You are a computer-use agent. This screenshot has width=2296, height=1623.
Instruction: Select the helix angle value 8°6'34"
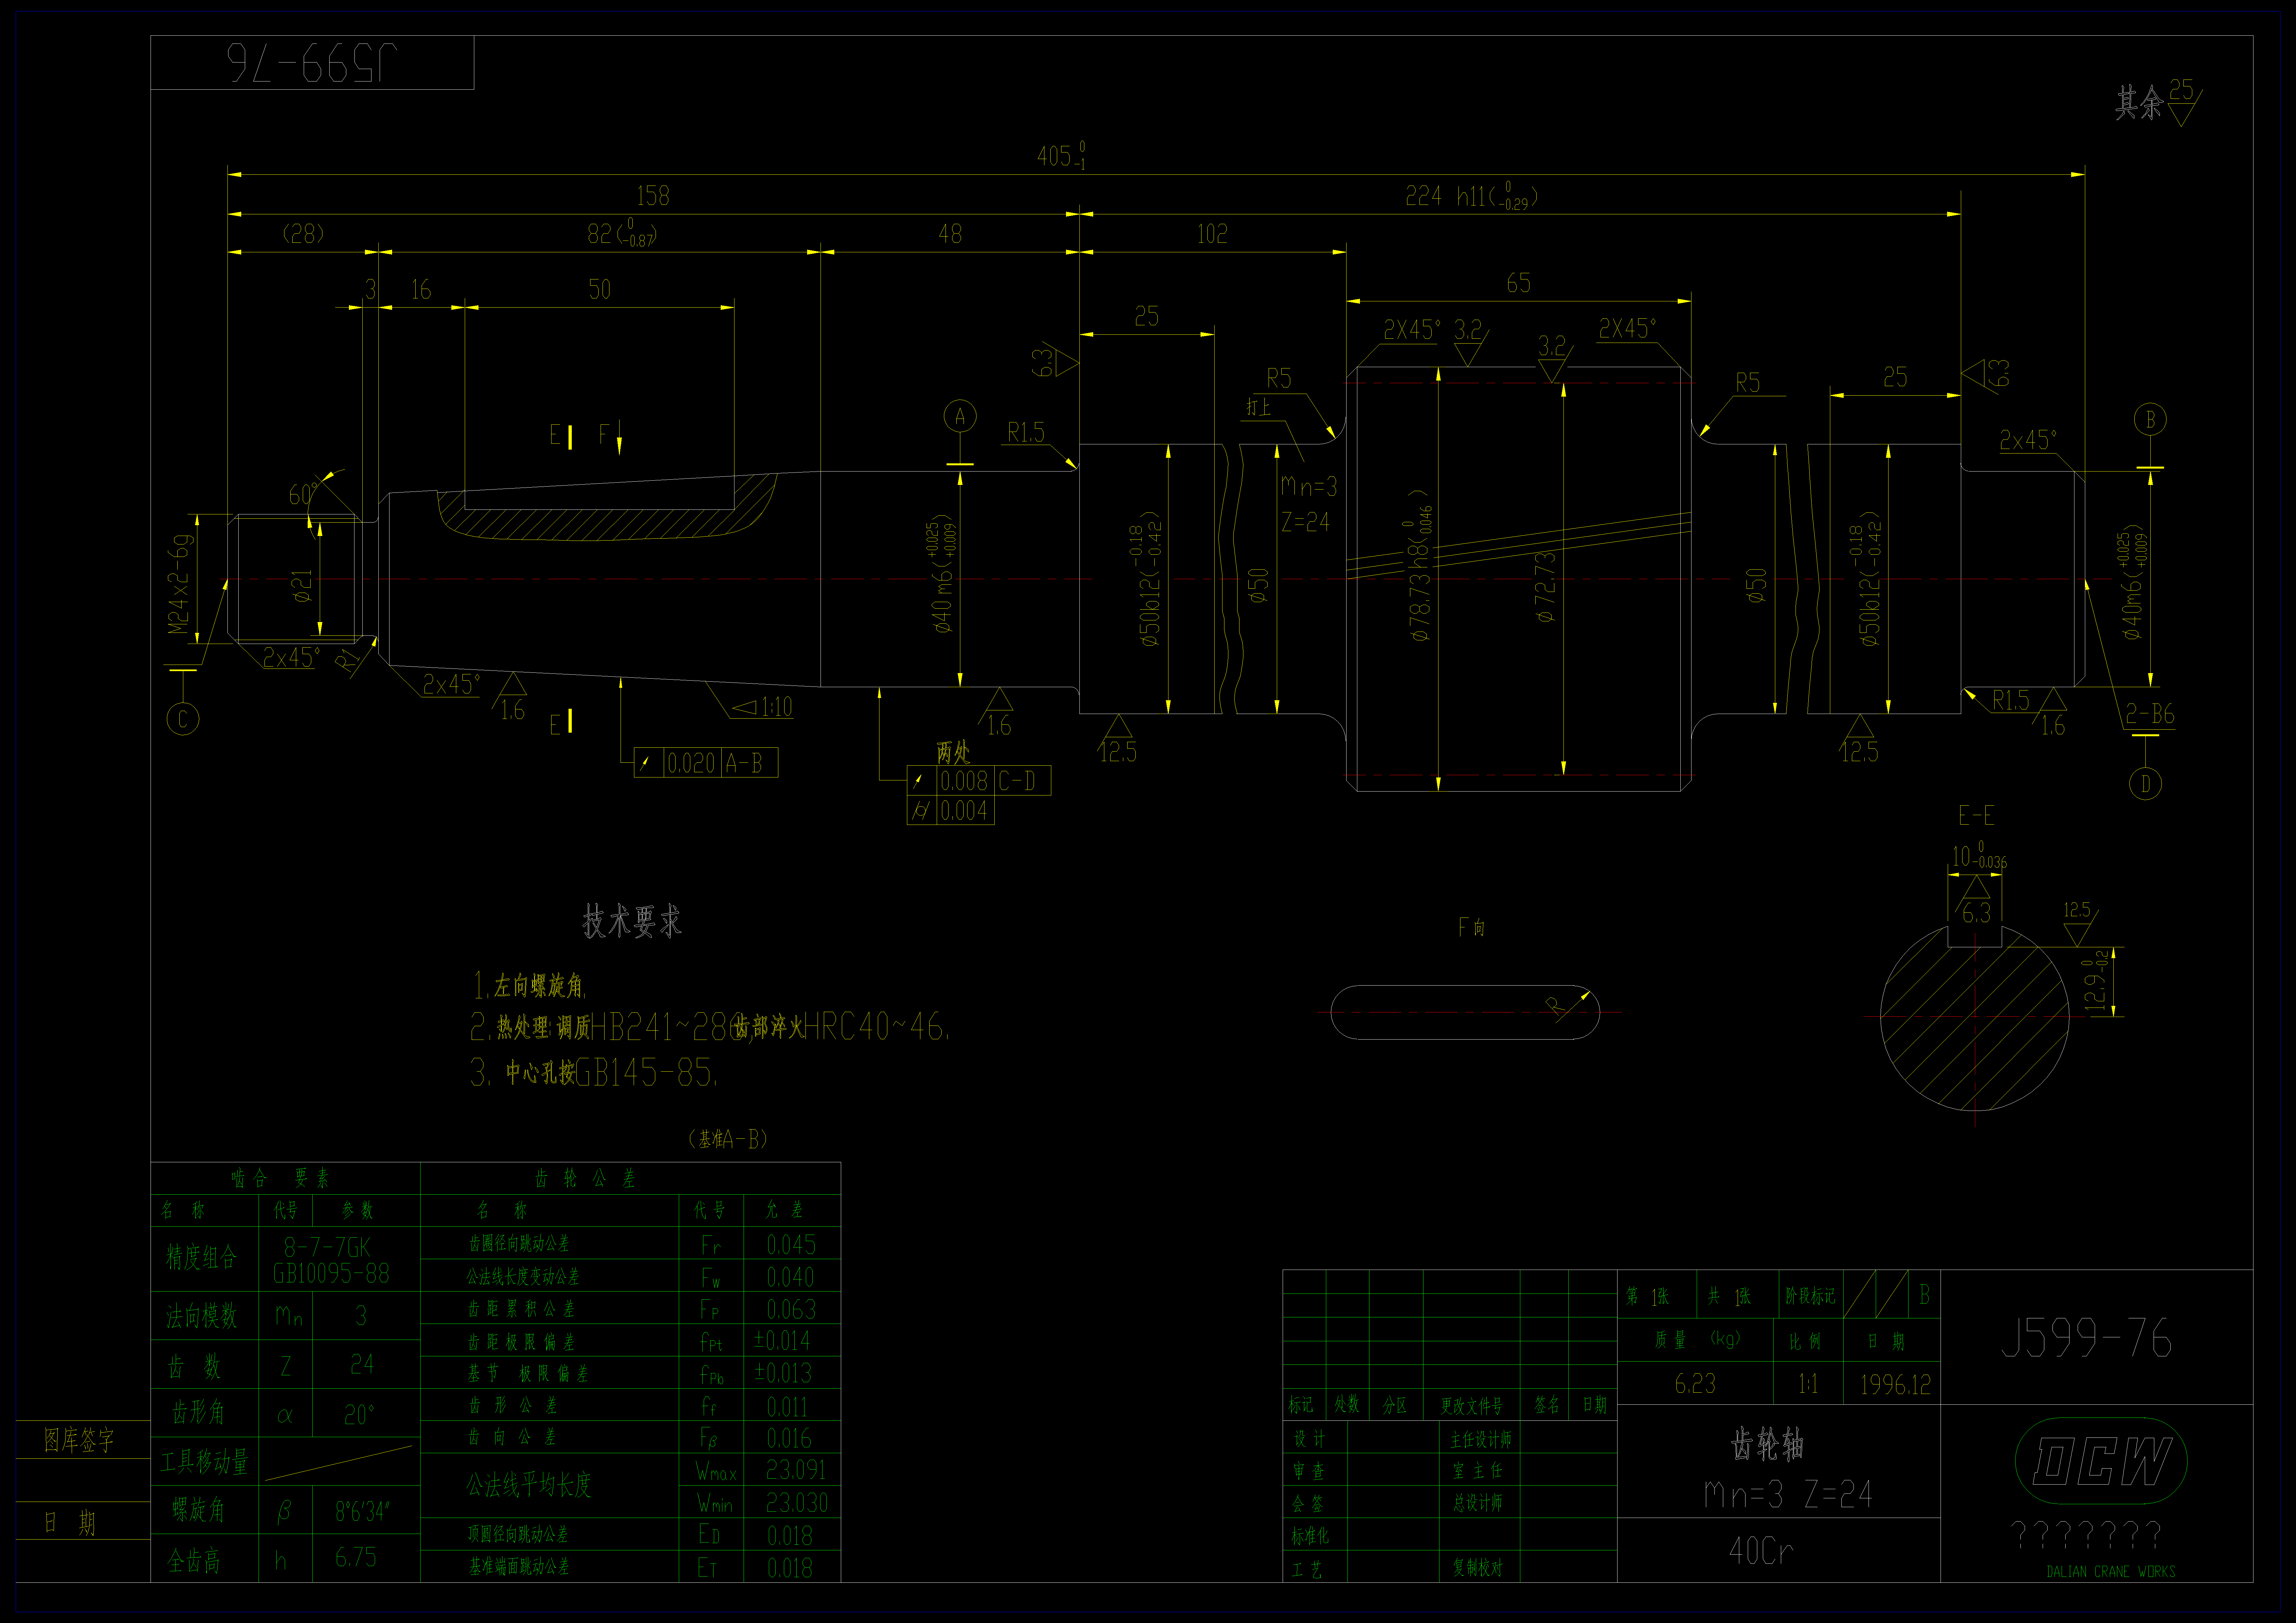[x=362, y=1511]
